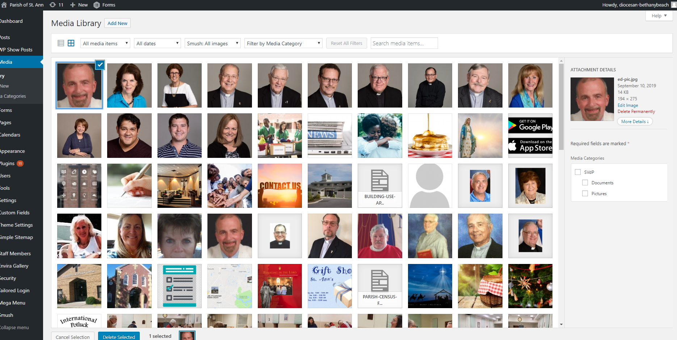Check the SVdP media category

click(578, 172)
